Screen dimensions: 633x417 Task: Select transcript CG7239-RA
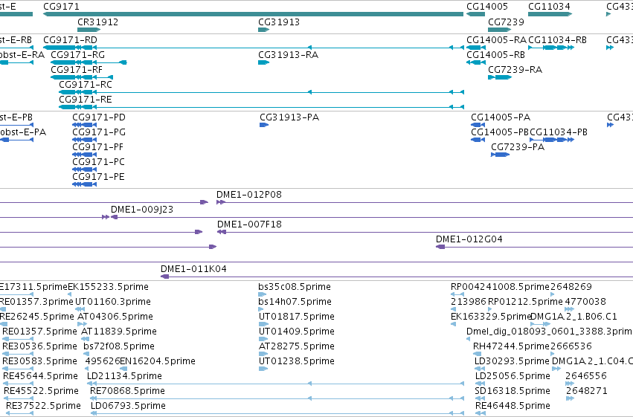515,70
